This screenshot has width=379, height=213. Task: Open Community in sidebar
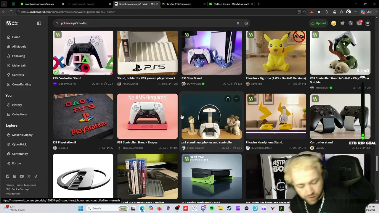(x=20, y=154)
